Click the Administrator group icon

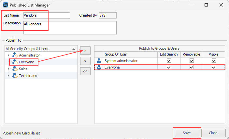click(x=15, y=56)
